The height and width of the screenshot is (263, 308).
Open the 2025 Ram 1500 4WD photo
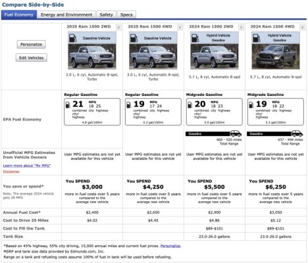[x=153, y=57]
